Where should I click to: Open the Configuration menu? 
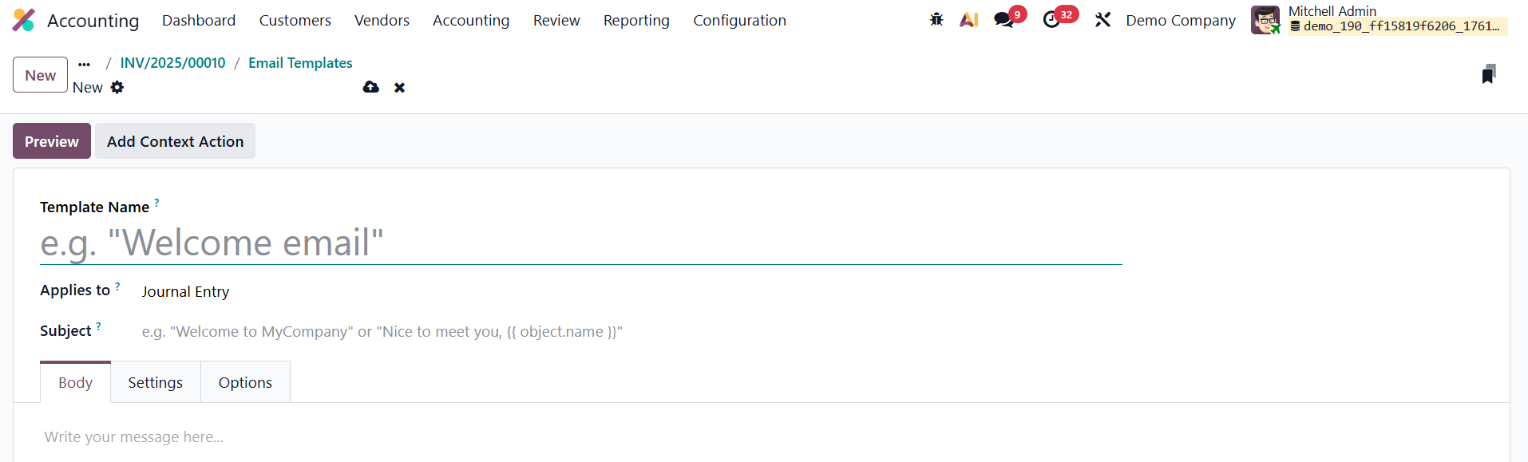(739, 20)
